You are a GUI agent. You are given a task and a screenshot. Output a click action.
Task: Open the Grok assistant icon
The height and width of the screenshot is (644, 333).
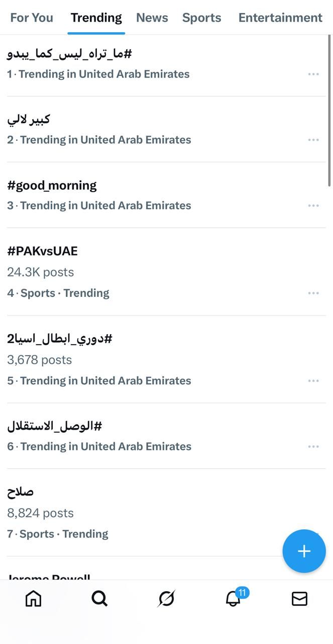[166, 599]
